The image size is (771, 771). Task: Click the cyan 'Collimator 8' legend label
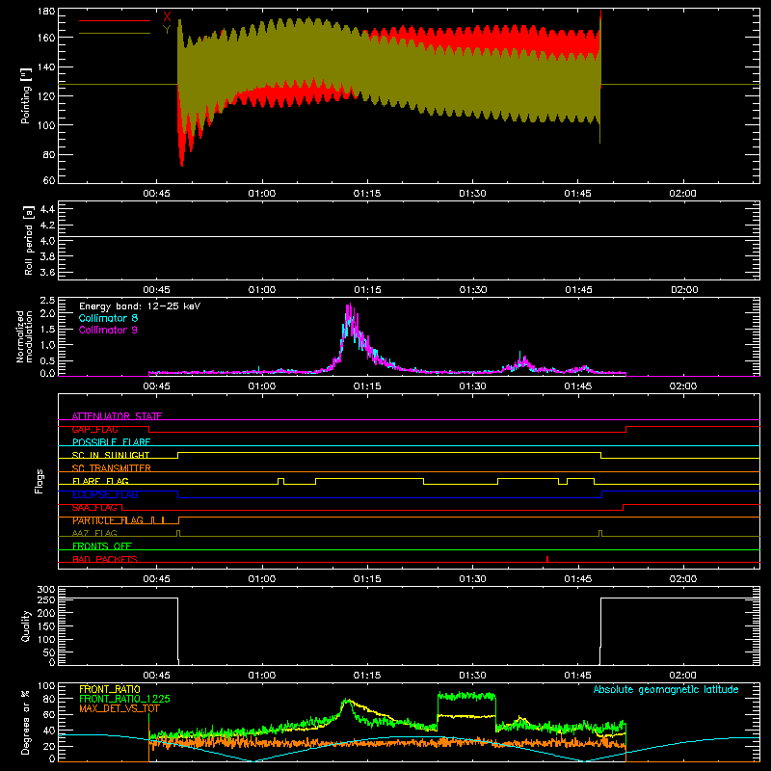[x=108, y=318]
